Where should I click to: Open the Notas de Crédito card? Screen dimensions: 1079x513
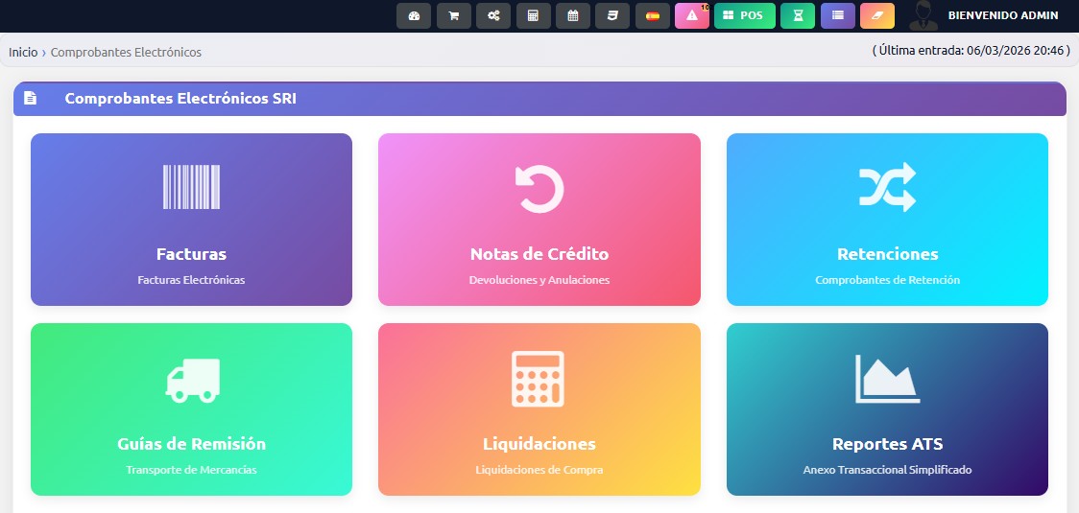[539, 220]
